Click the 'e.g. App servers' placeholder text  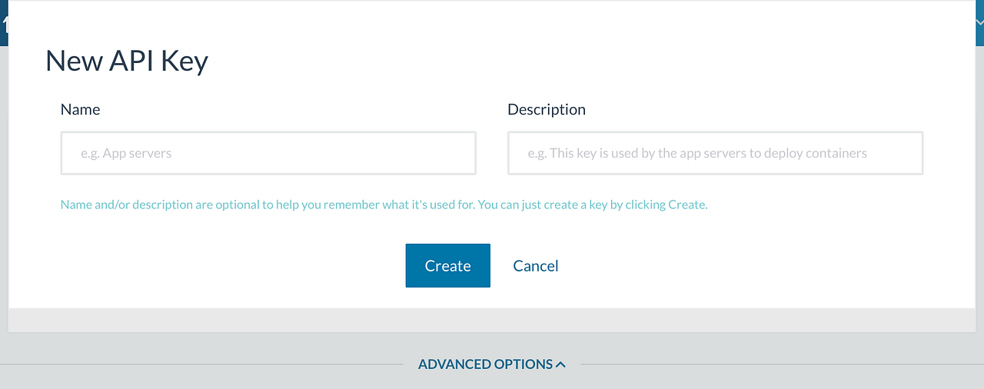coord(126,153)
